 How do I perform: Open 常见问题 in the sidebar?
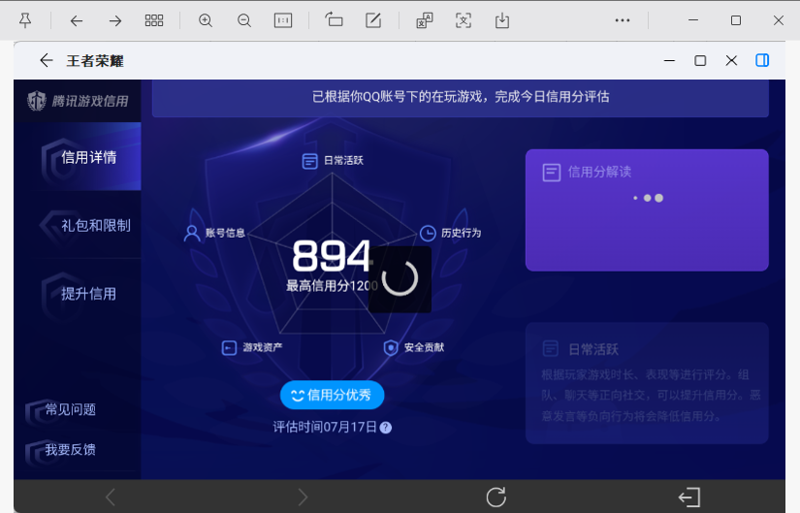pos(61,410)
